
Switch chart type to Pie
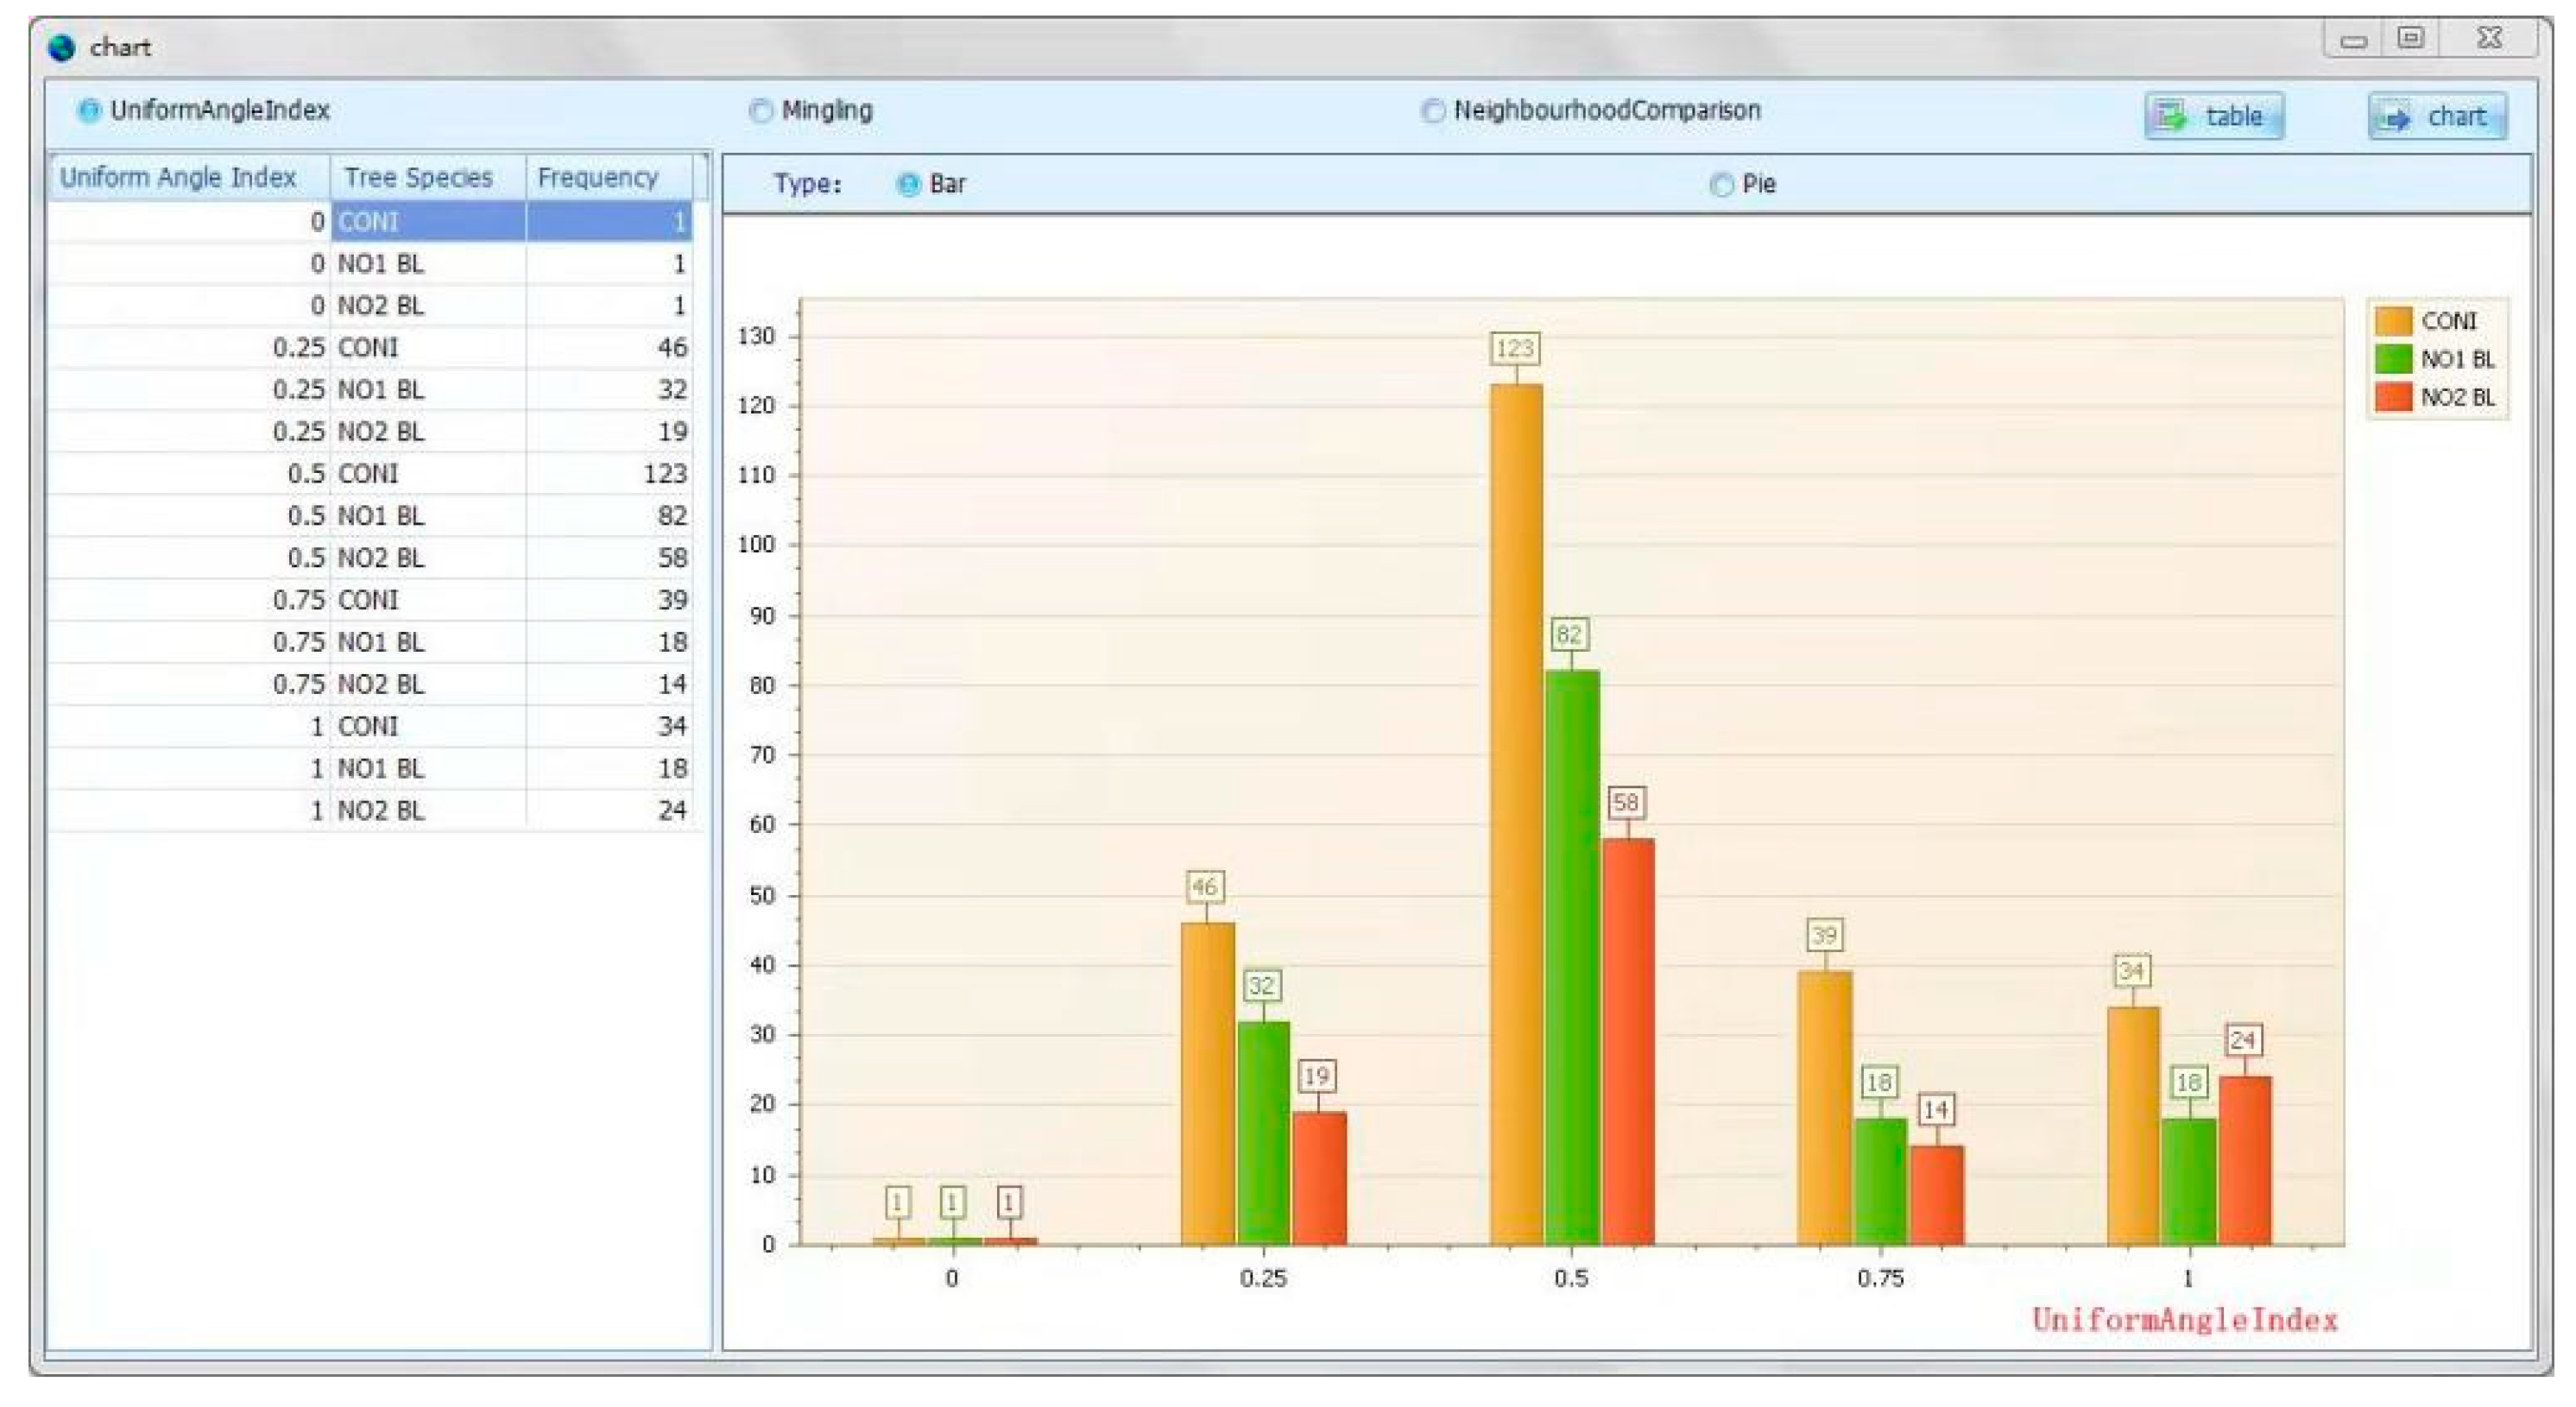[x=1721, y=185]
